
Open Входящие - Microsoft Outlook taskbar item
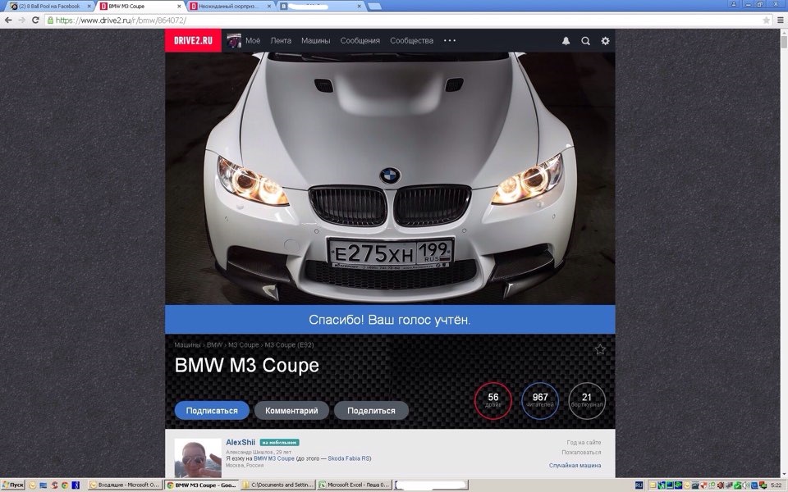(x=125, y=485)
